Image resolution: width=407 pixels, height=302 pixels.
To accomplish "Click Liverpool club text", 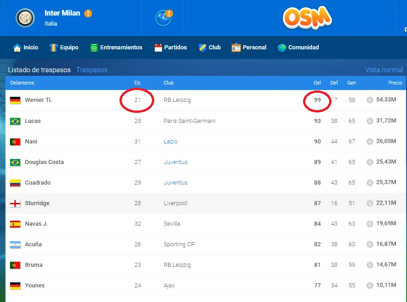I will pos(175,203).
